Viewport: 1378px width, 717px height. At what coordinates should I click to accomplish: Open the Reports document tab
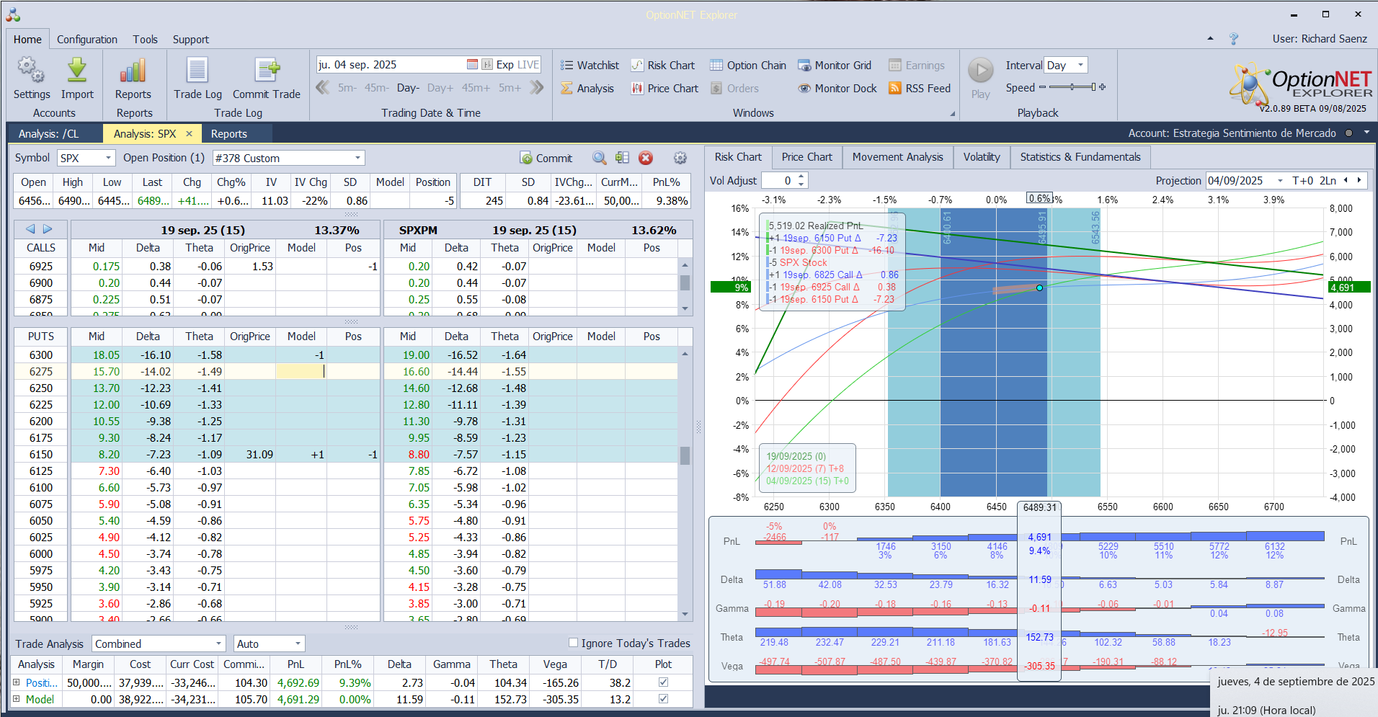[x=229, y=134]
